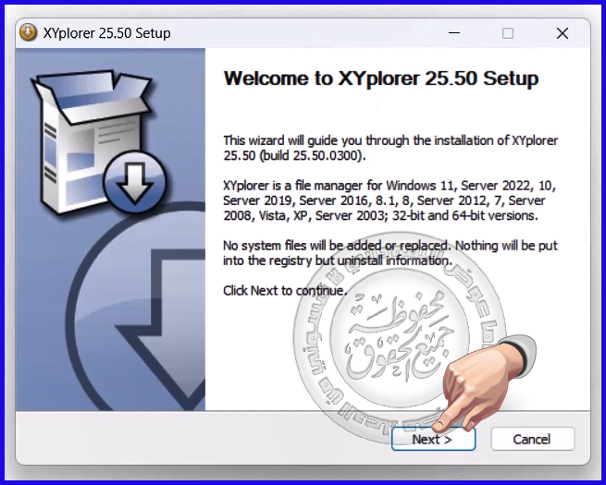Select the "XYplorer 25.50 Setup" title bar text
The height and width of the screenshot is (485, 606).
pos(107,33)
